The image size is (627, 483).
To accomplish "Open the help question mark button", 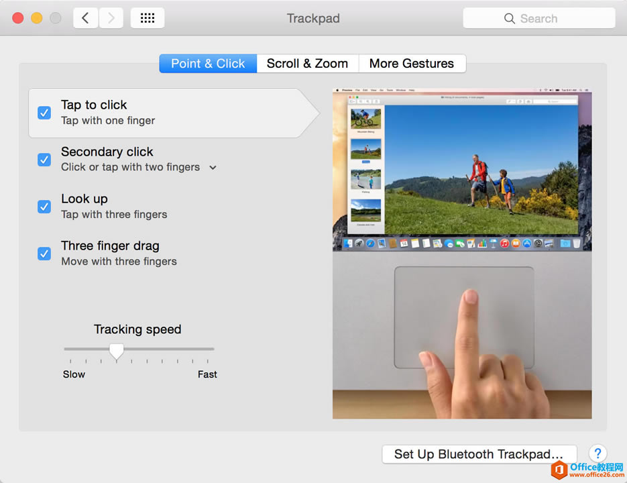I will tap(597, 453).
